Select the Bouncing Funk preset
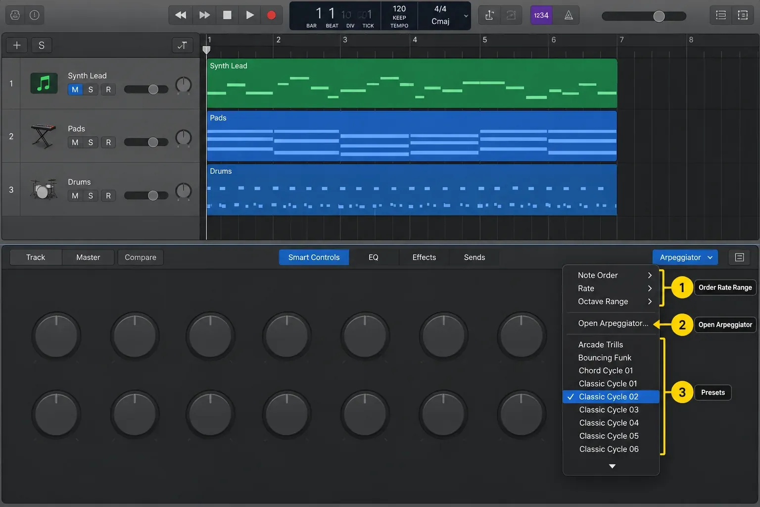Viewport: 760px width, 507px height. click(x=611, y=357)
